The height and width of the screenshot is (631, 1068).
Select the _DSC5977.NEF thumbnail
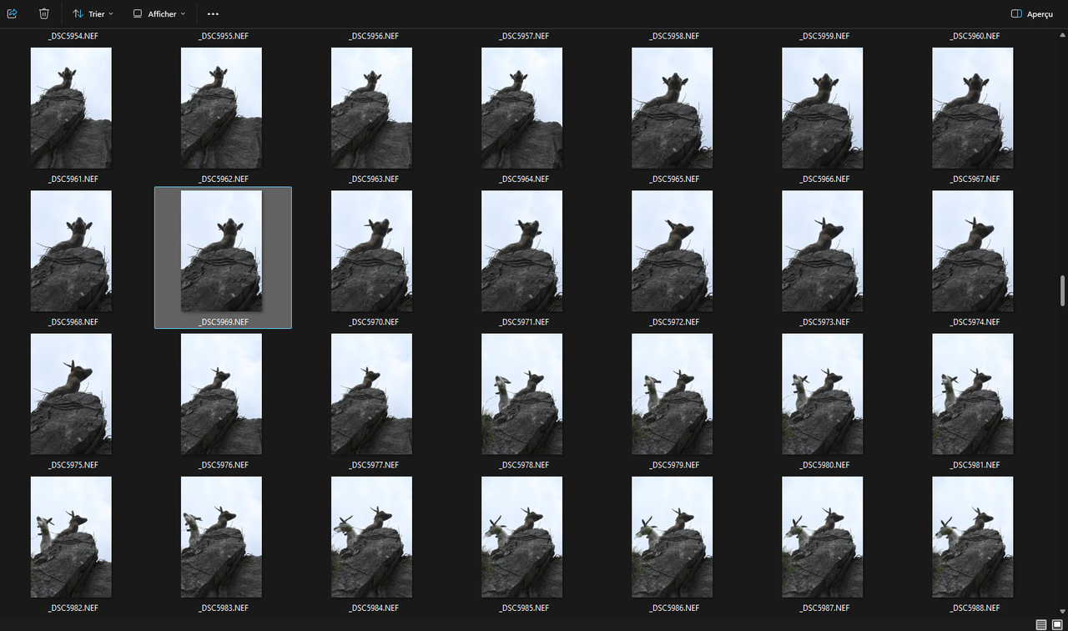[371, 394]
